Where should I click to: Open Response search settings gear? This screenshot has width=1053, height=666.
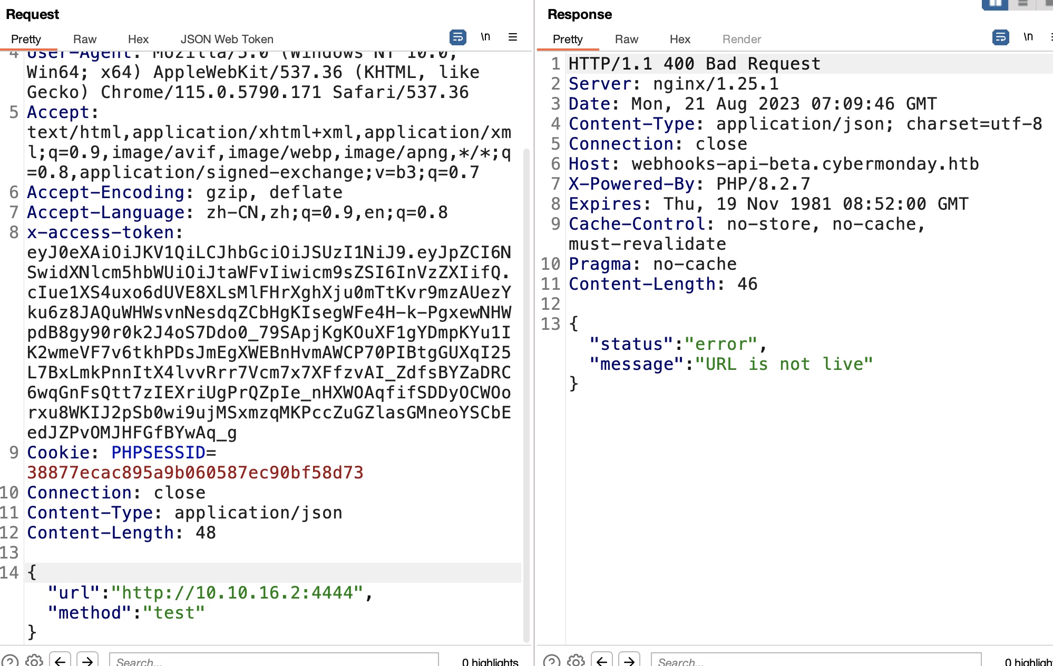[576, 660]
